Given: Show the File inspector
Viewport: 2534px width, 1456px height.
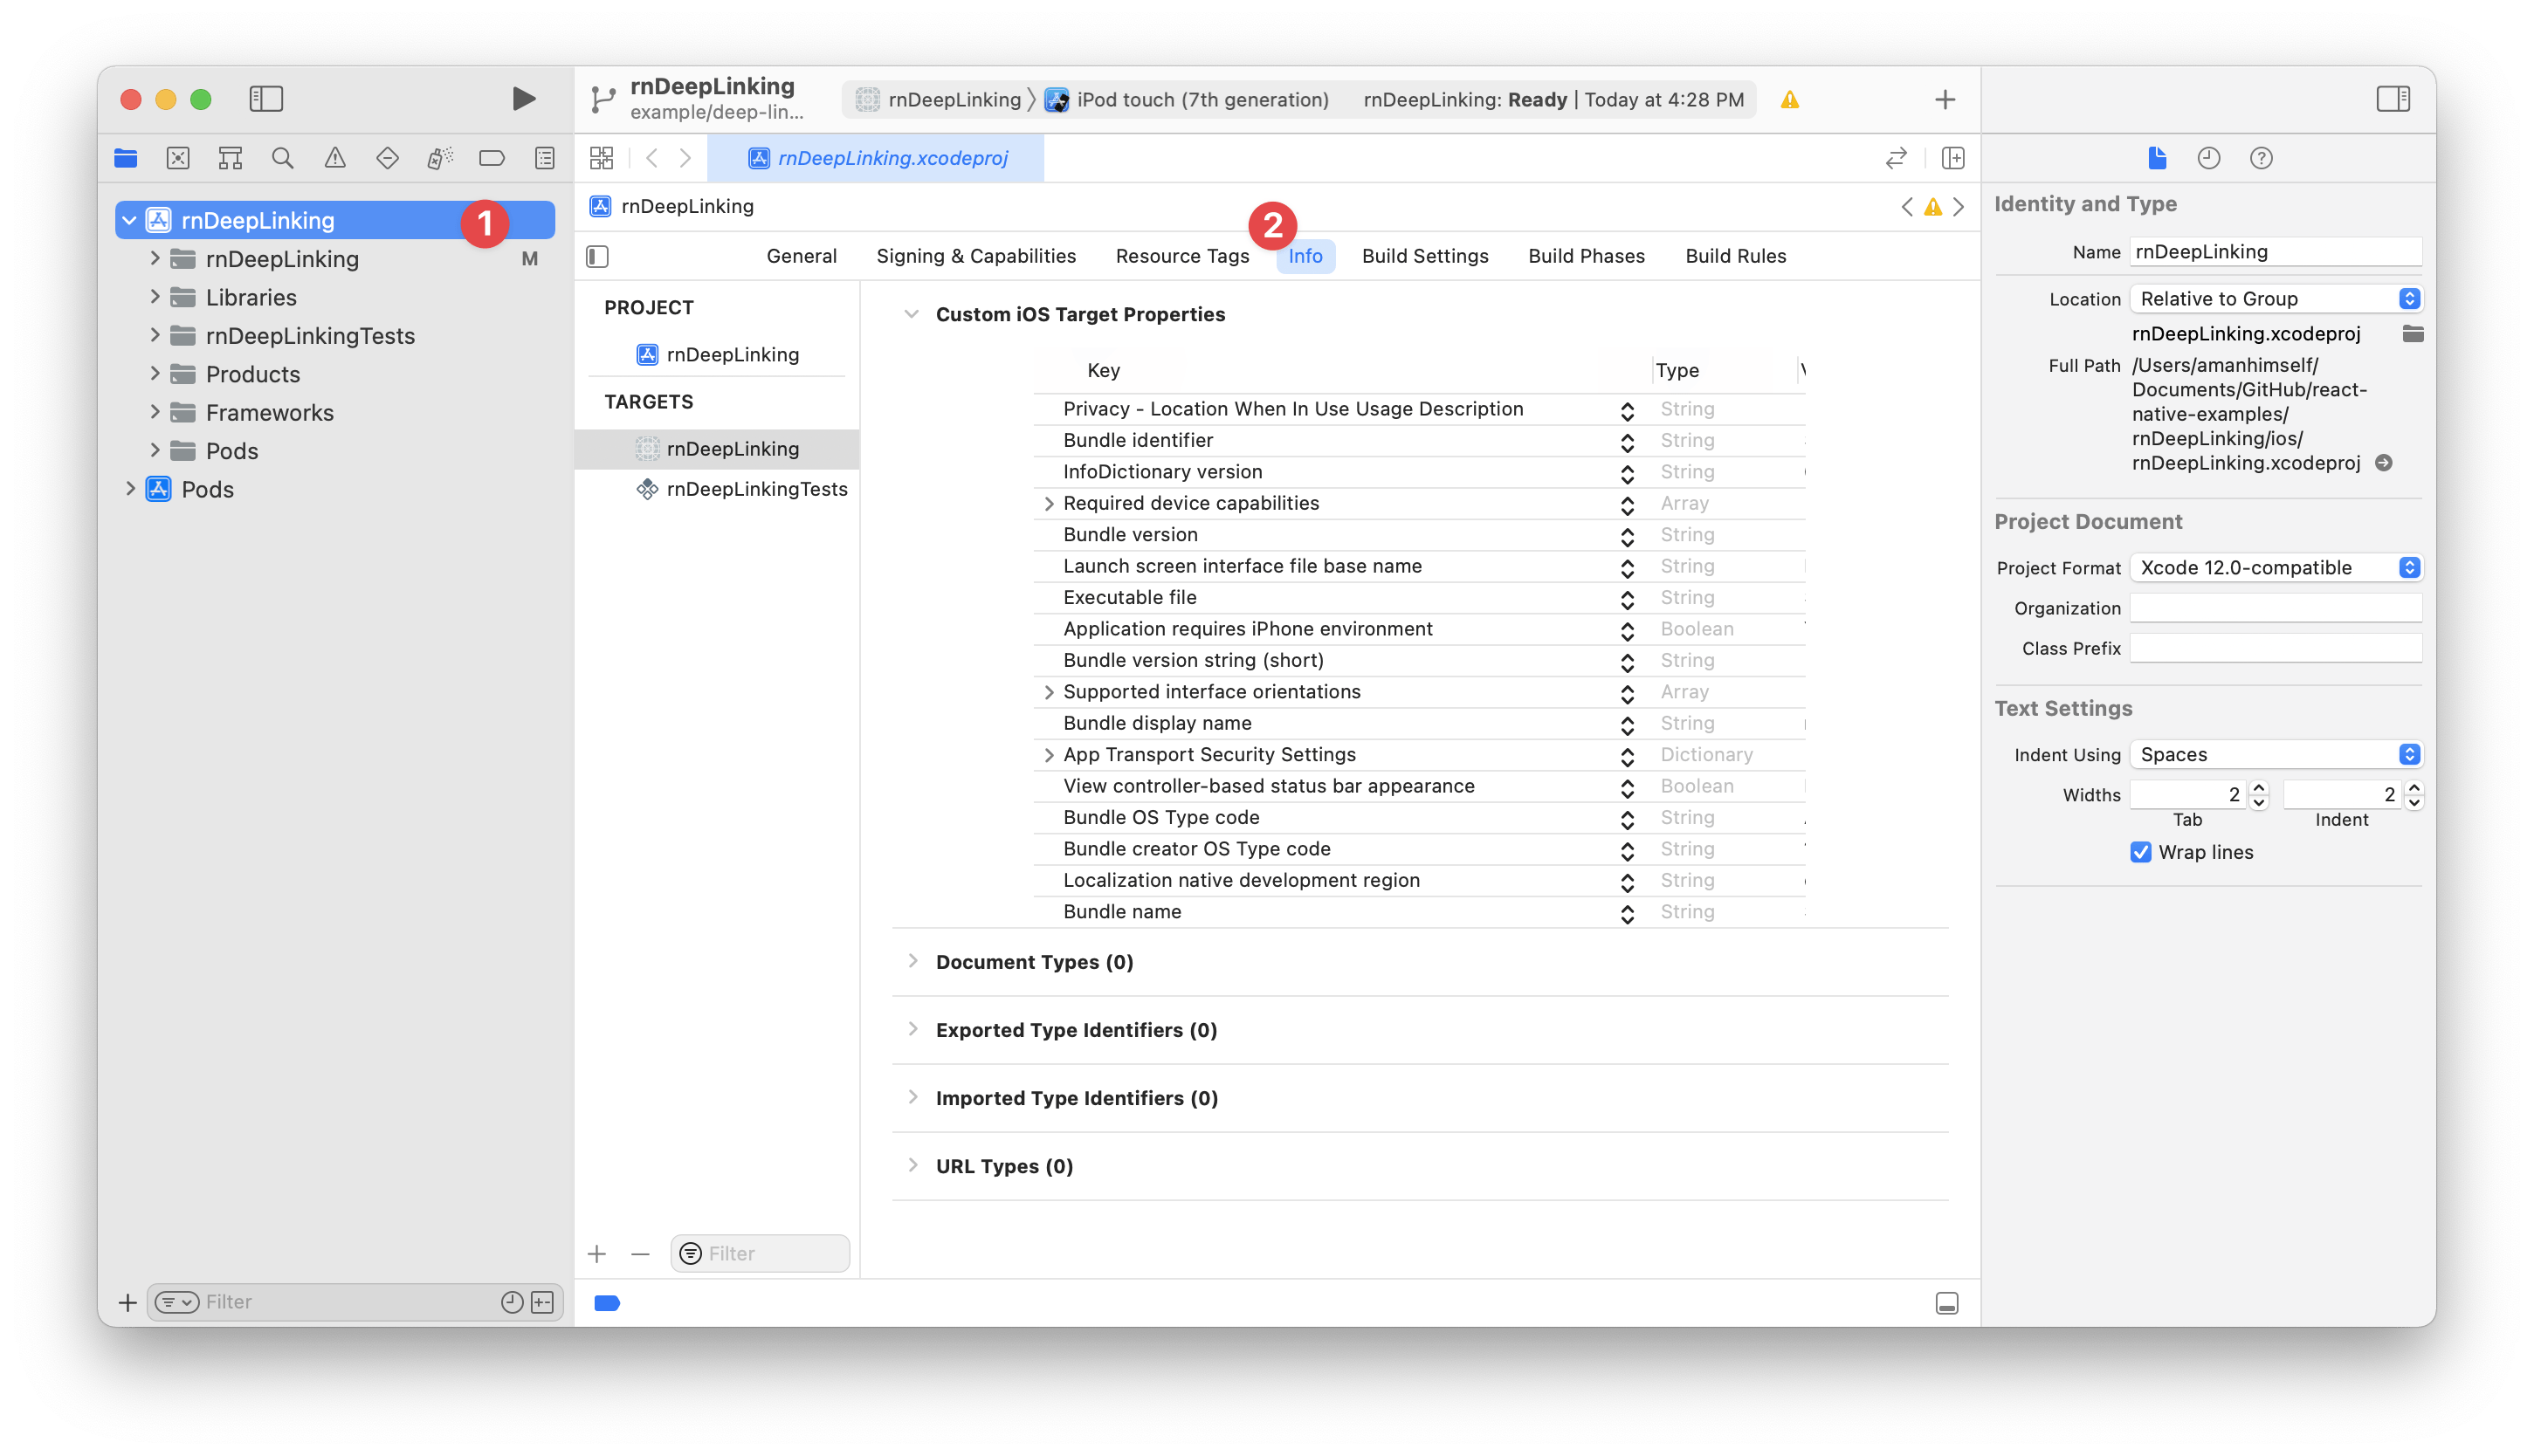Looking at the screenshot, I should (x=2157, y=157).
